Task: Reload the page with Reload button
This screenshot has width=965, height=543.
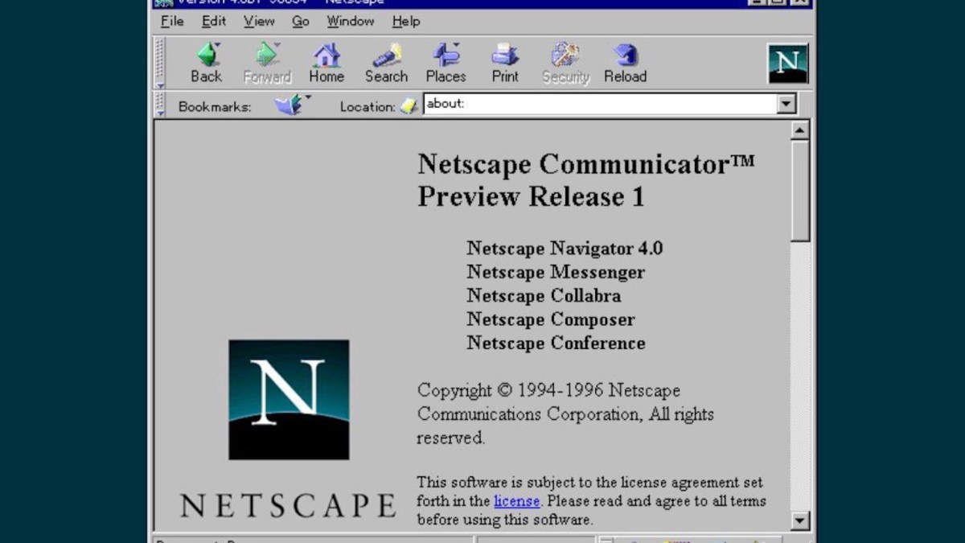Action: [x=625, y=64]
